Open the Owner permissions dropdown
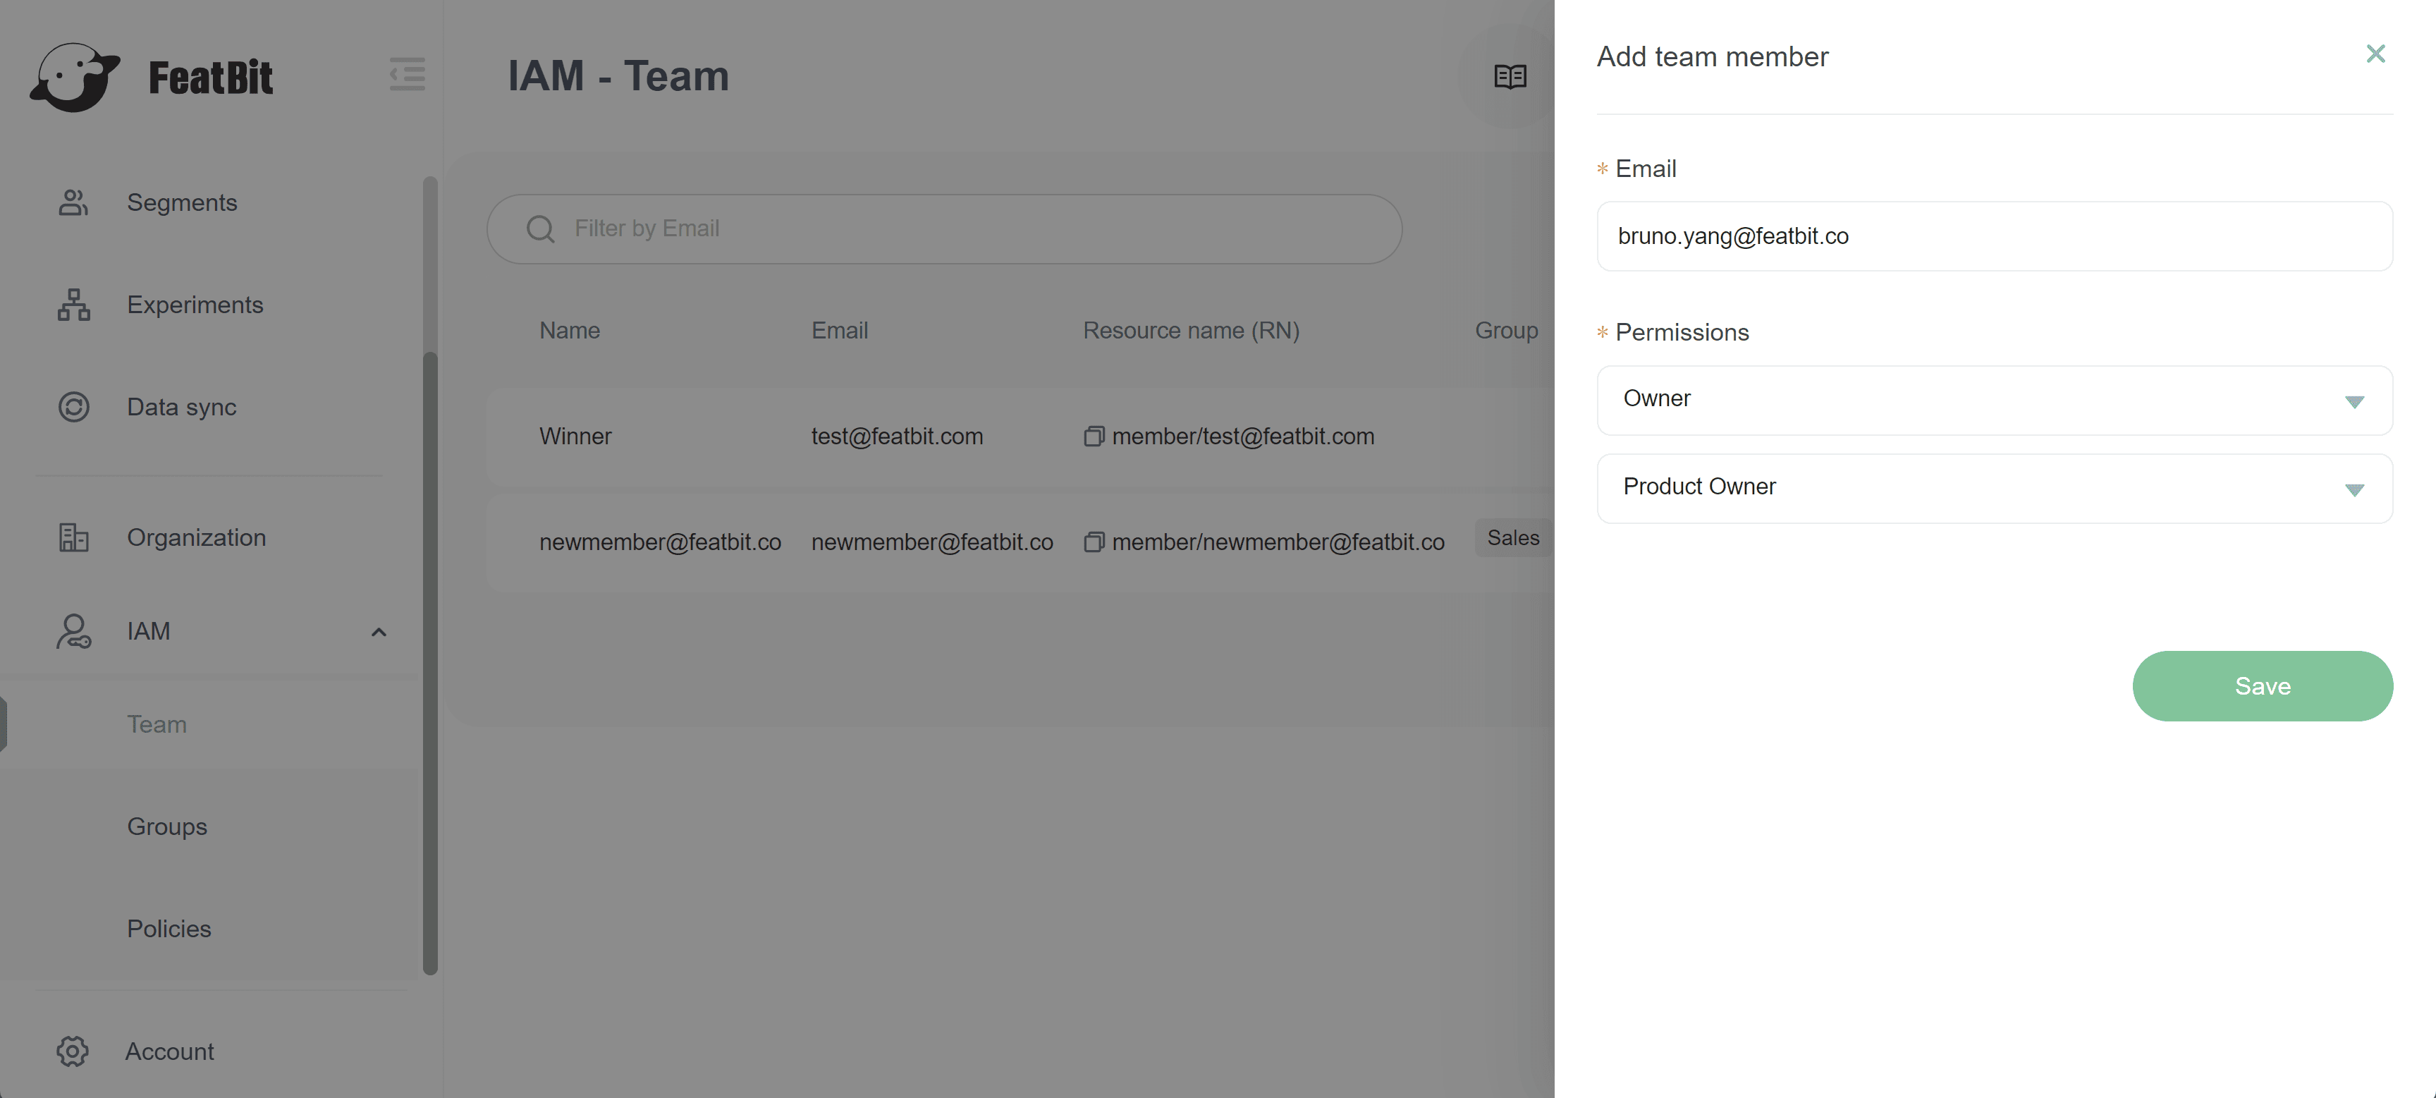Image resolution: width=2436 pixels, height=1098 pixels. pyautogui.click(x=1993, y=400)
